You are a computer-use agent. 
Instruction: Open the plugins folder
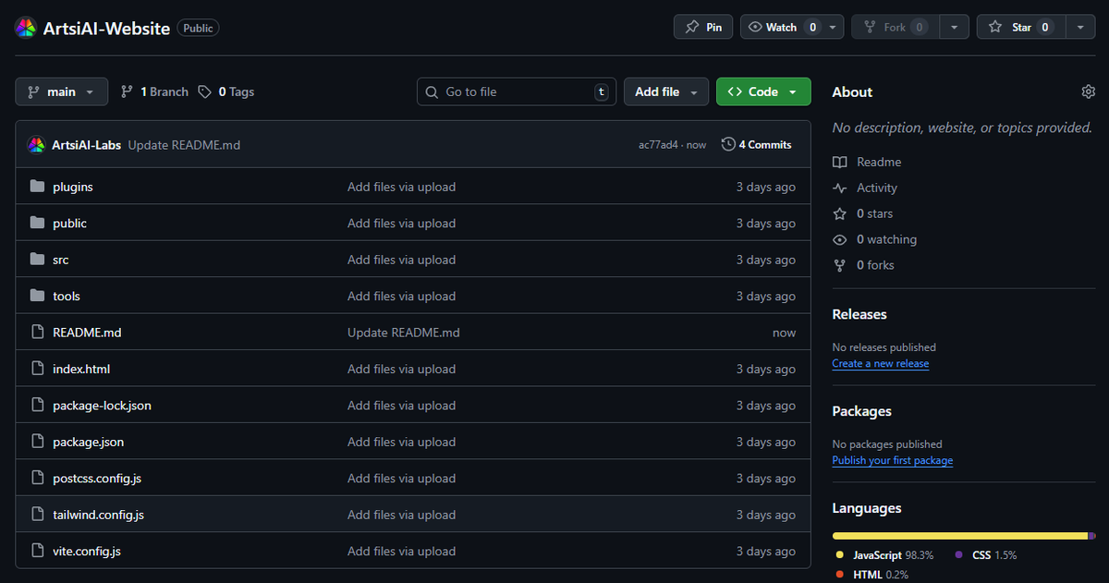click(73, 187)
